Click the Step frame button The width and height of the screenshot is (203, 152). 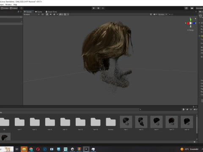click(x=103, y=8)
